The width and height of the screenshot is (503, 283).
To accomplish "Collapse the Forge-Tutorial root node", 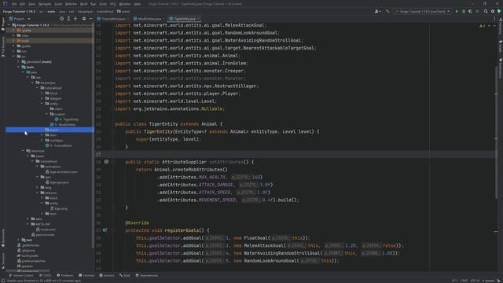I will click(9, 25).
